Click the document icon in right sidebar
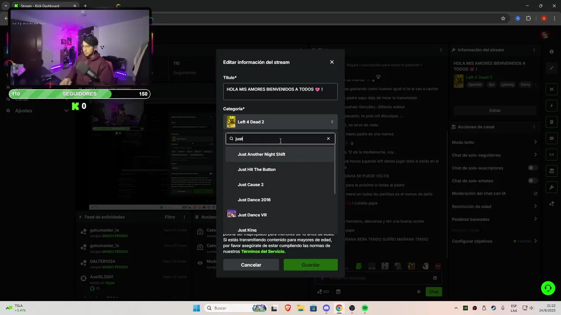The width and height of the screenshot is (561, 315). coord(551,122)
